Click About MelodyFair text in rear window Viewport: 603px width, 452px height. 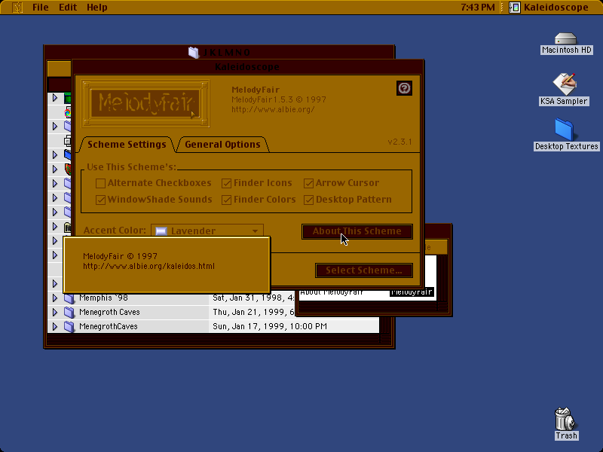pos(331,292)
